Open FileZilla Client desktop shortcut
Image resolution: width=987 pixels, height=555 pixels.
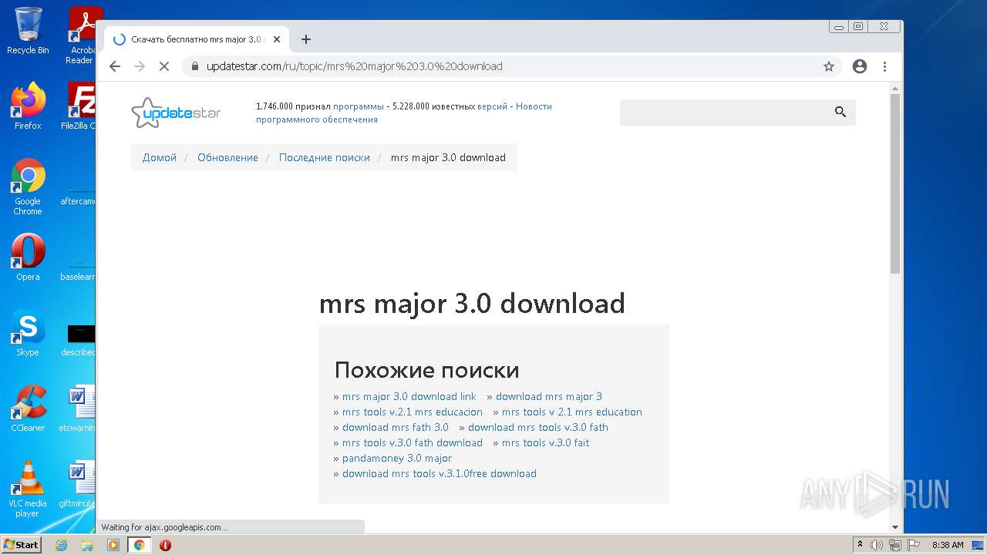(79, 106)
